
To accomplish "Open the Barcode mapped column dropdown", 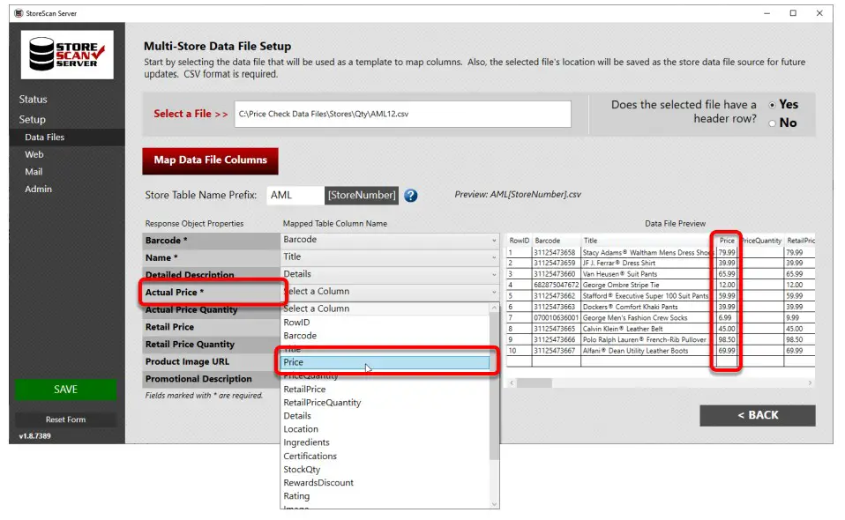I will [390, 240].
